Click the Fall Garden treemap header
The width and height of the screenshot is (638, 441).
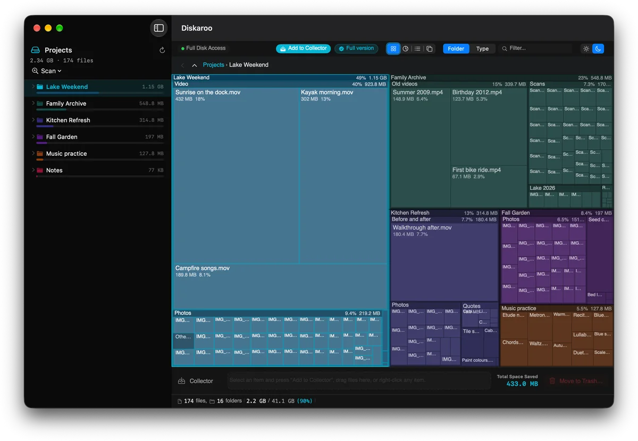tap(557, 213)
